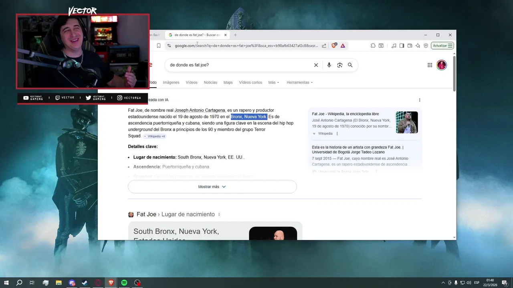Open Brave Shields lion icon
The height and width of the screenshot is (288, 513).
[334, 46]
